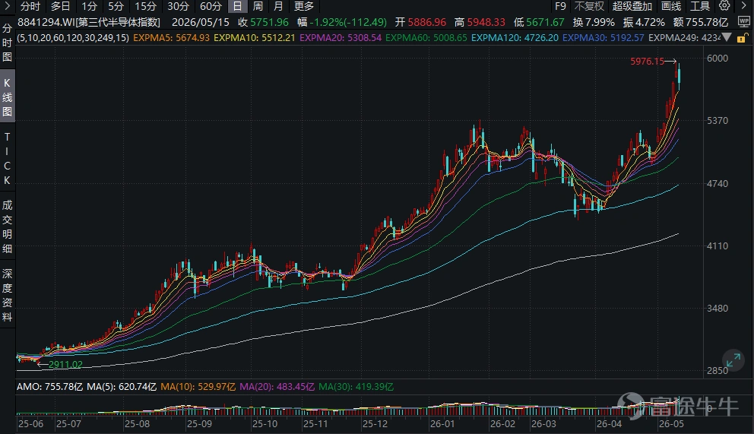
Task: Open the 深度资料 sidebar tab
Action: [x=7, y=295]
